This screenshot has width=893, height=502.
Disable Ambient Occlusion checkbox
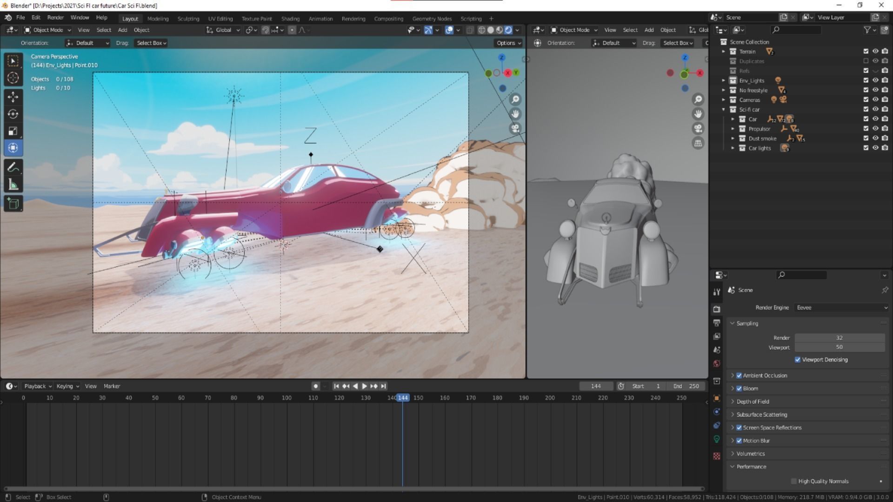click(739, 376)
